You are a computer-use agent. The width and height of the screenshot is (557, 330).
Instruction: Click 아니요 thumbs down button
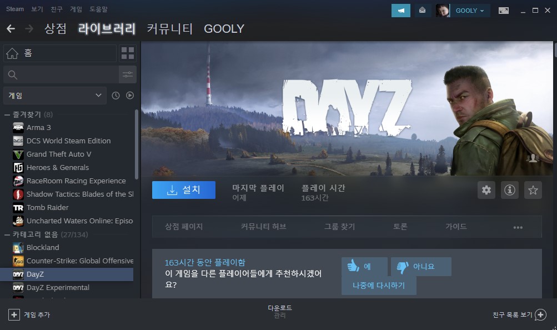click(421, 267)
